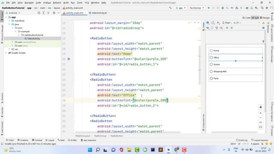Open the SDK Manager icon
Screen dimensions: 274x154
256,8
